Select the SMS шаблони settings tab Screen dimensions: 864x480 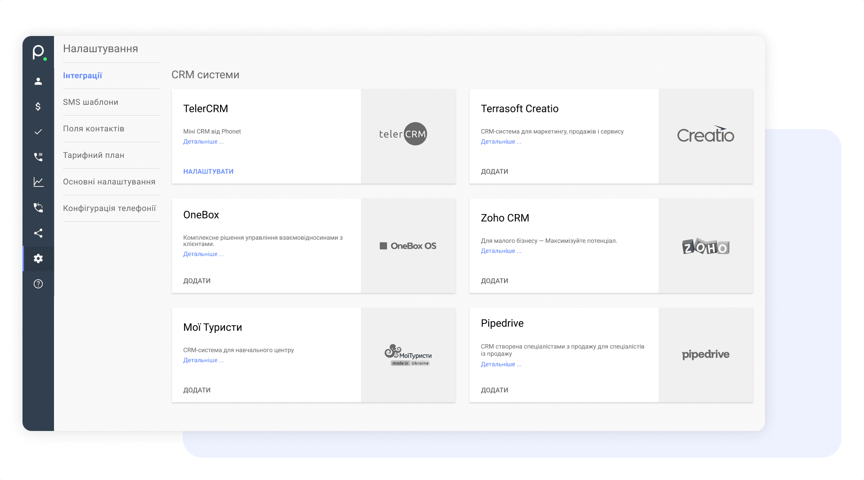90,102
